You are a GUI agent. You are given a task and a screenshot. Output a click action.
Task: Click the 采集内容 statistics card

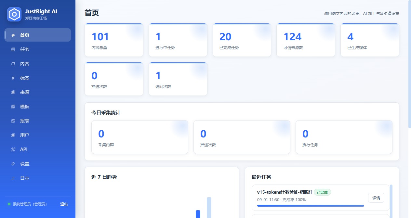(x=140, y=137)
